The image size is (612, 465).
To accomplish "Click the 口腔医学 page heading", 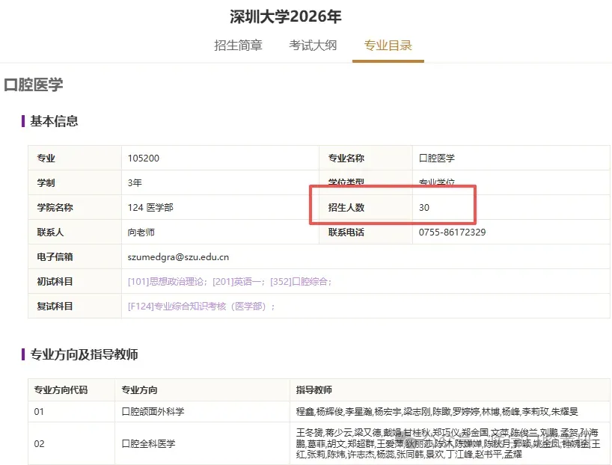I will (x=33, y=84).
